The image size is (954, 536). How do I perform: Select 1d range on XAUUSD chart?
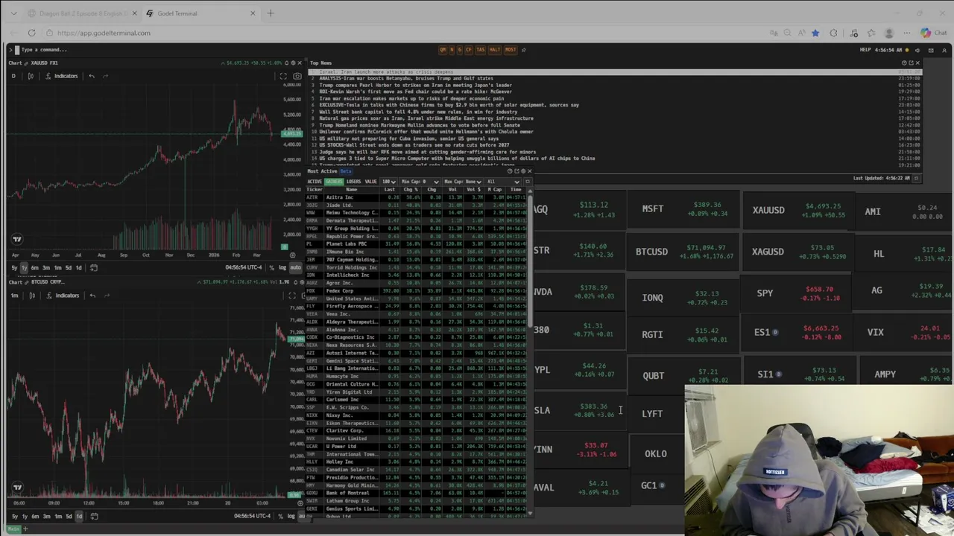click(x=78, y=268)
